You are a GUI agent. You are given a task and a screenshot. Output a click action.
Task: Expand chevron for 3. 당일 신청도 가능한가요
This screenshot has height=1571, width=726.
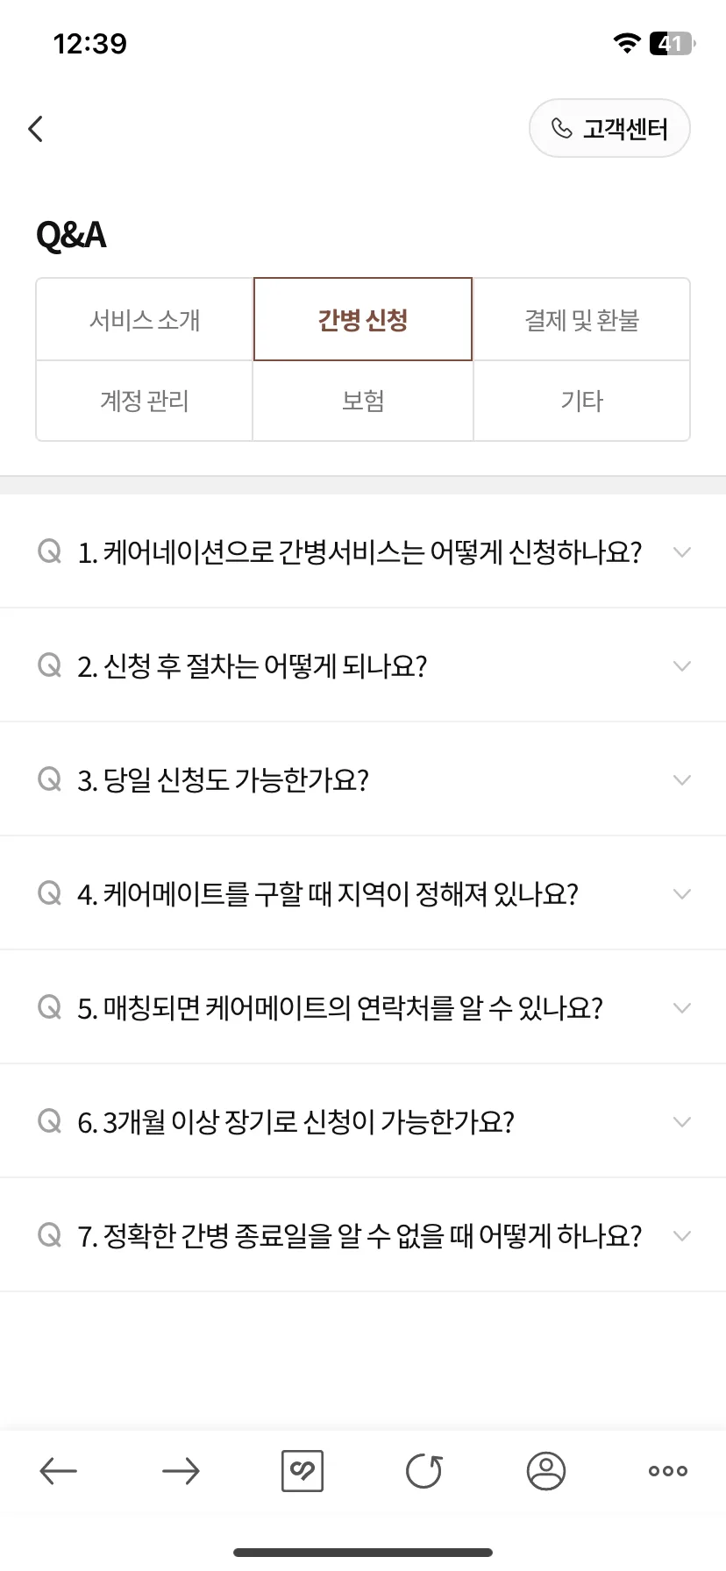(682, 780)
